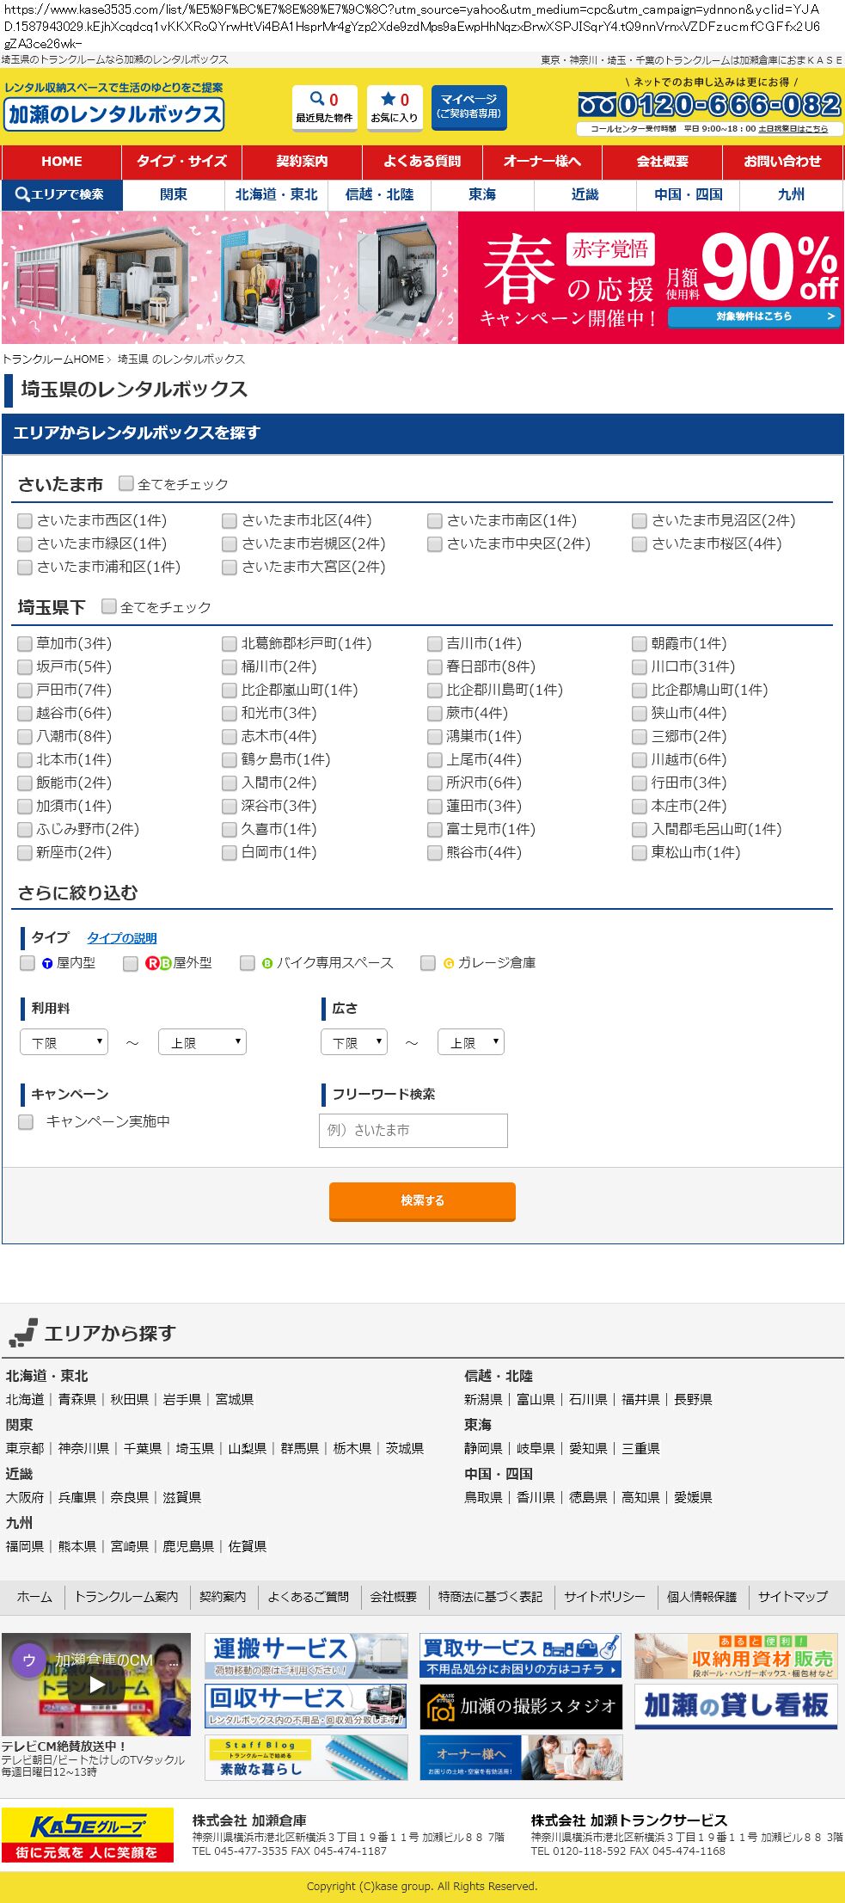Tick the 川口市(31件) checkbox
Screen dimensions: 845x1903
click(639, 667)
